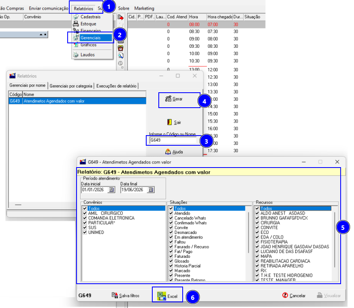The width and height of the screenshot is (354, 308).
Task: Click the red arrow export toolbar icon
Action: (121, 17)
